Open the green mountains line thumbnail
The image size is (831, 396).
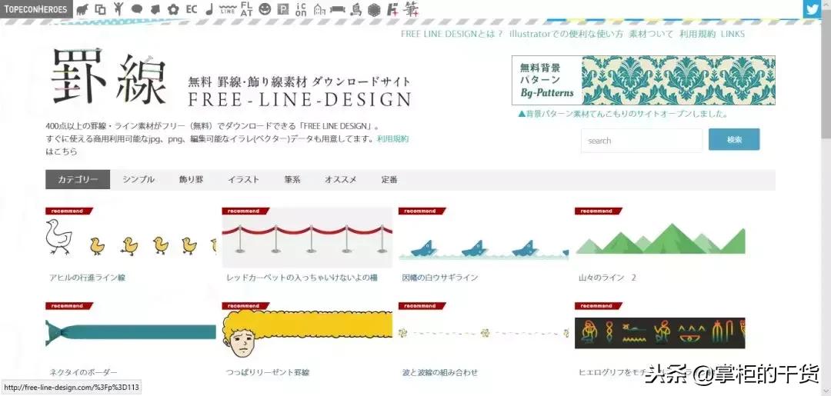[x=660, y=238]
